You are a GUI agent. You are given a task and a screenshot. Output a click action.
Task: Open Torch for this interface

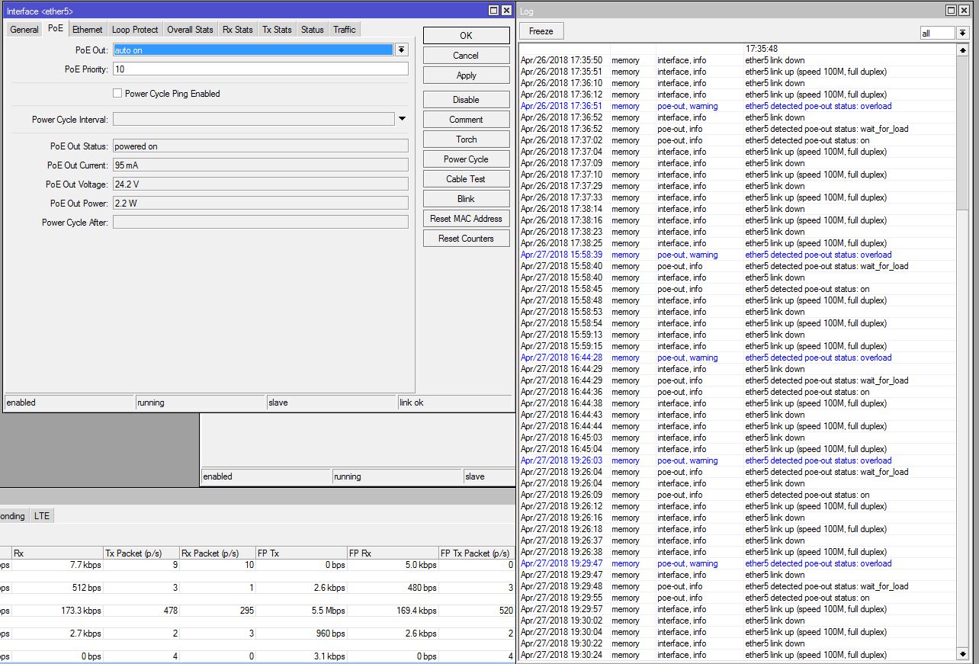click(x=466, y=140)
